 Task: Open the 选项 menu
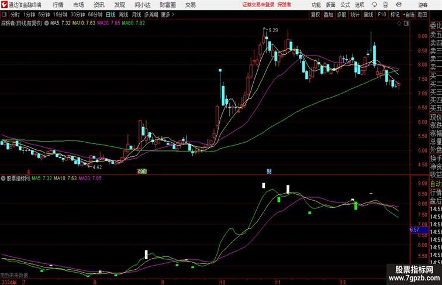(x=360, y=5)
